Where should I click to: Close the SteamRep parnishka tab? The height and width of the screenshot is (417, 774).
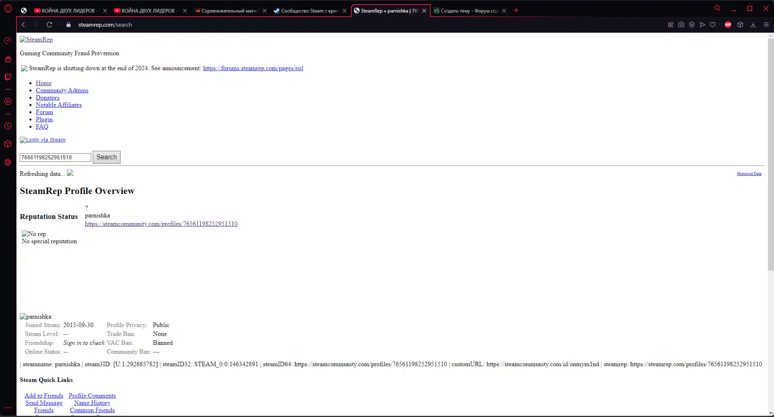pos(424,11)
